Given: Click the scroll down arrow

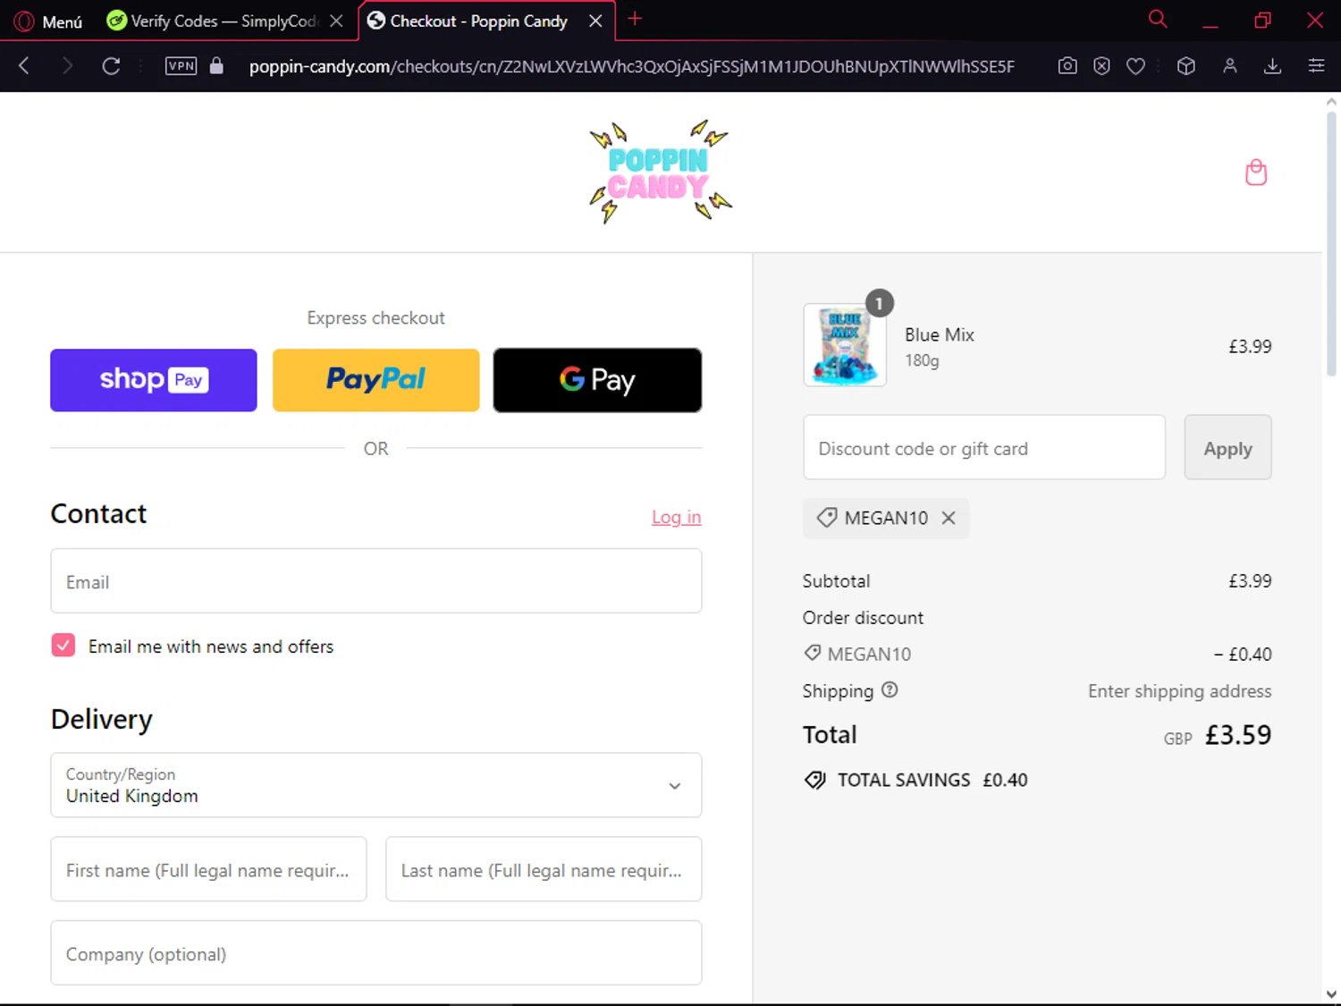Looking at the screenshot, I should [x=1331, y=993].
